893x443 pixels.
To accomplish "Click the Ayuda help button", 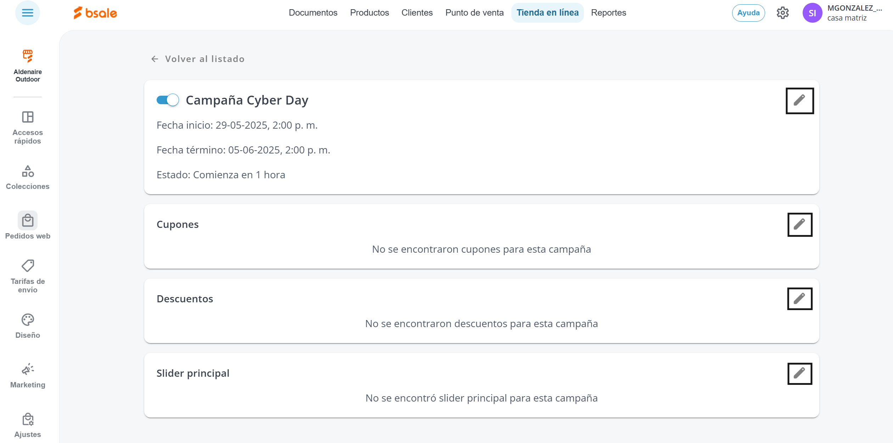I will 748,13.
